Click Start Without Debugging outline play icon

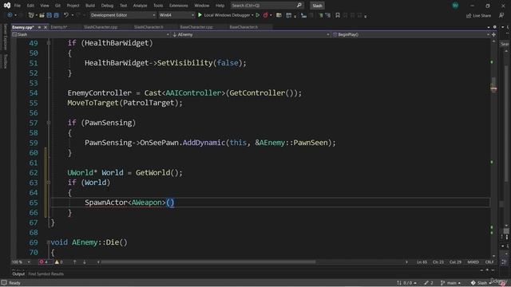click(x=257, y=15)
